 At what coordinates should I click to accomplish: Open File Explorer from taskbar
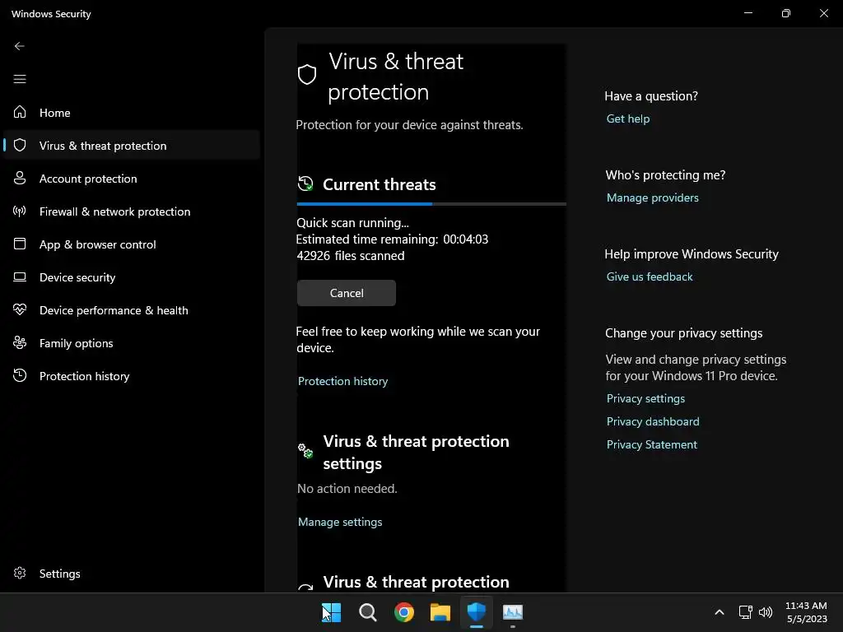(x=440, y=612)
